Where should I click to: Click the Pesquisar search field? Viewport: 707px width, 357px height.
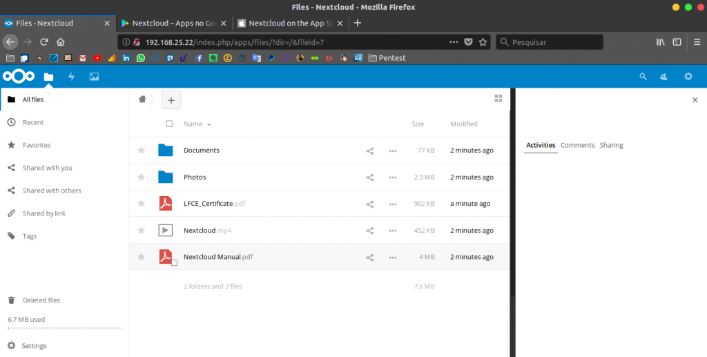pos(550,42)
